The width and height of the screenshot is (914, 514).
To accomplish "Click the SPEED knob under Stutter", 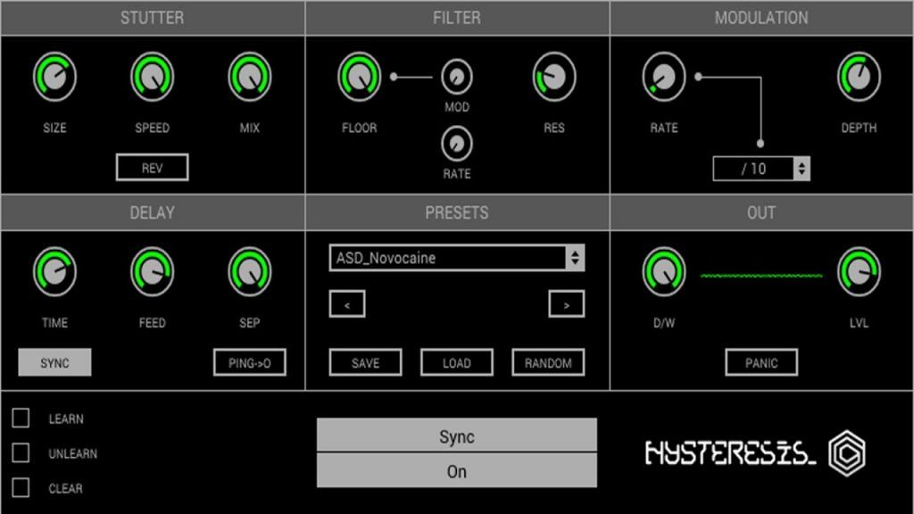I will (x=151, y=79).
